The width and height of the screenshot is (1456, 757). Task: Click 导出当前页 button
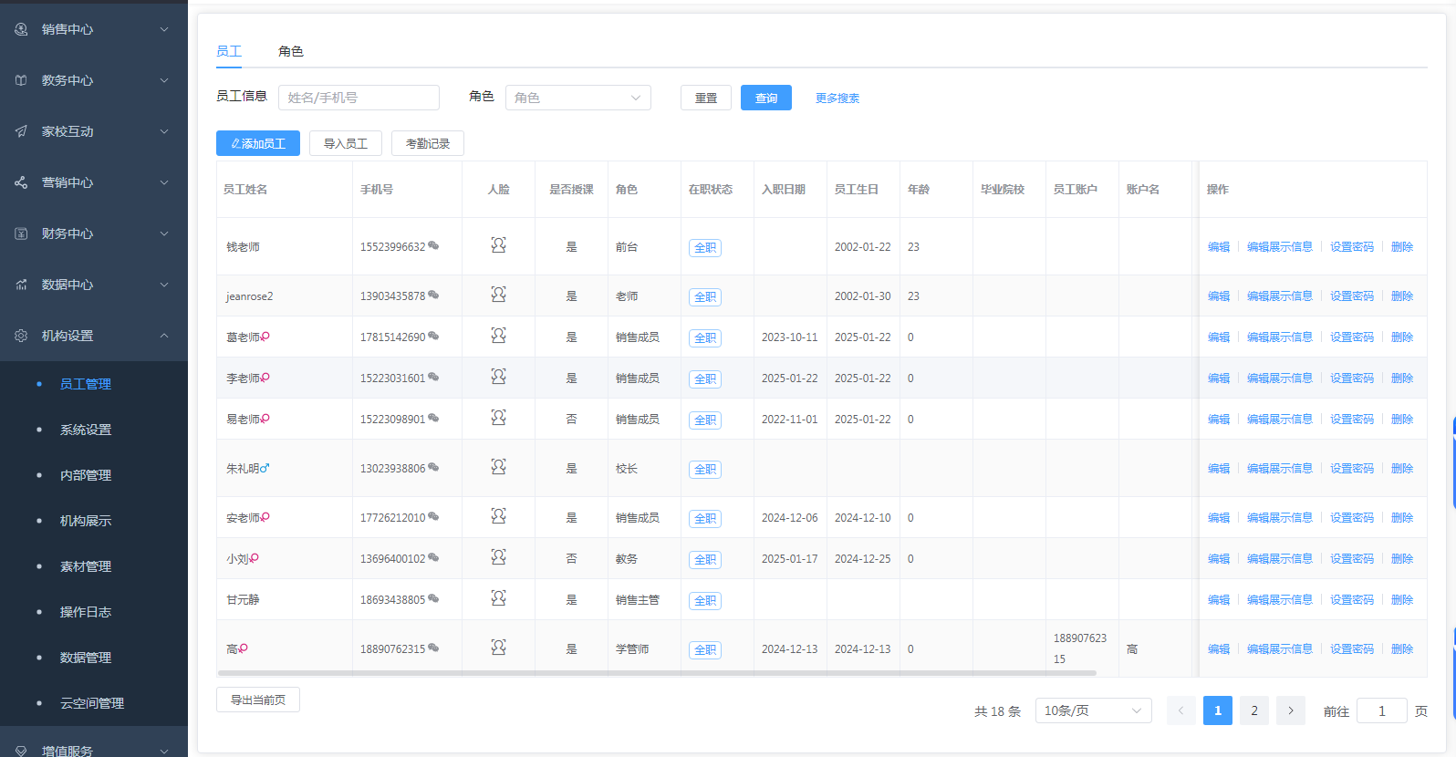coord(258,700)
